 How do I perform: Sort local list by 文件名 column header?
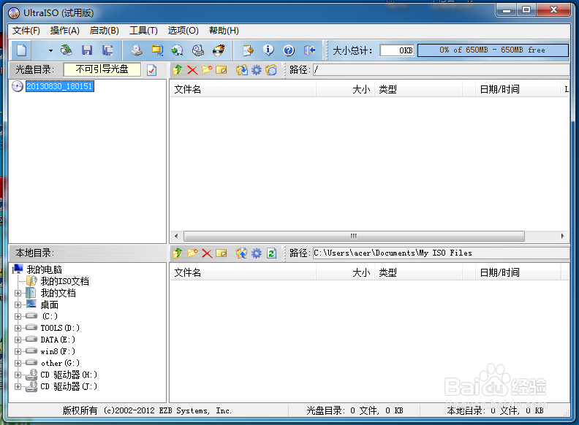coord(243,272)
